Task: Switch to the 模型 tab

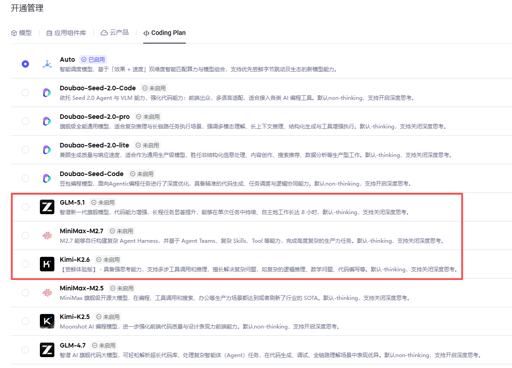Action: pos(21,33)
